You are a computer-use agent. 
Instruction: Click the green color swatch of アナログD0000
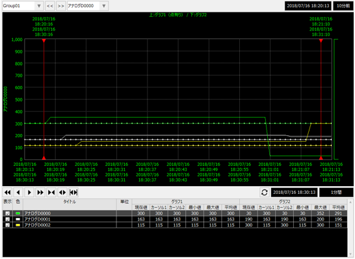18,213
